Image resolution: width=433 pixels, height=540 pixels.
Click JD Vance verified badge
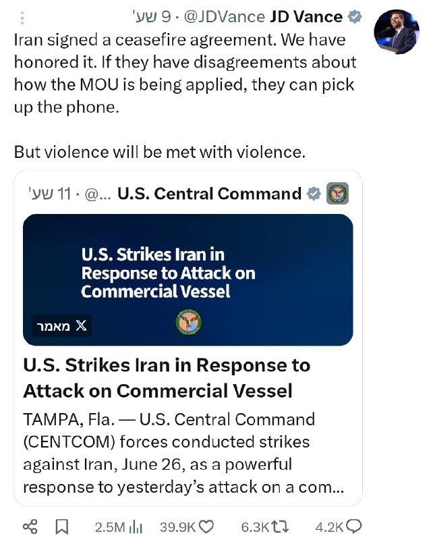click(x=355, y=16)
